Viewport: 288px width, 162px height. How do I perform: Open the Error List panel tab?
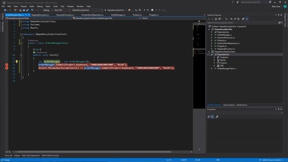point(9,156)
